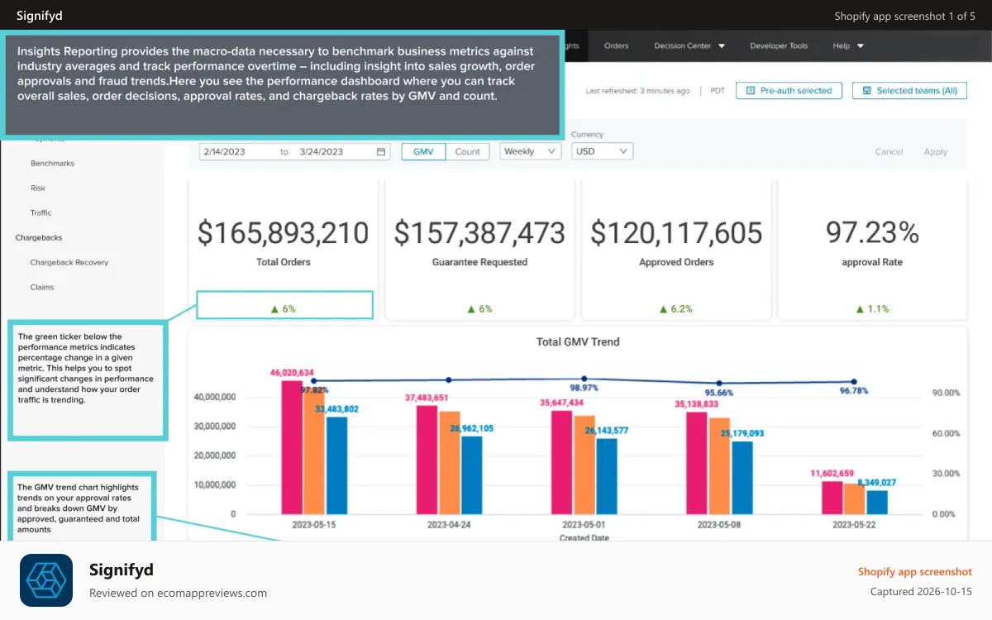Image resolution: width=992 pixels, height=620 pixels.
Task: Click Shopify app screenshot 1 of 5 text
Action: tap(904, 16)
